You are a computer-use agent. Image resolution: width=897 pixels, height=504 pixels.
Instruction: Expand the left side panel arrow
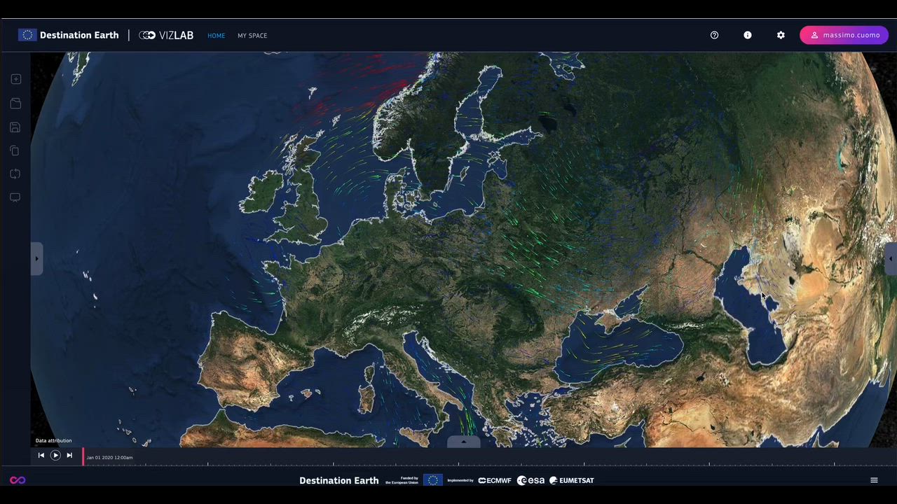(36, 259)
